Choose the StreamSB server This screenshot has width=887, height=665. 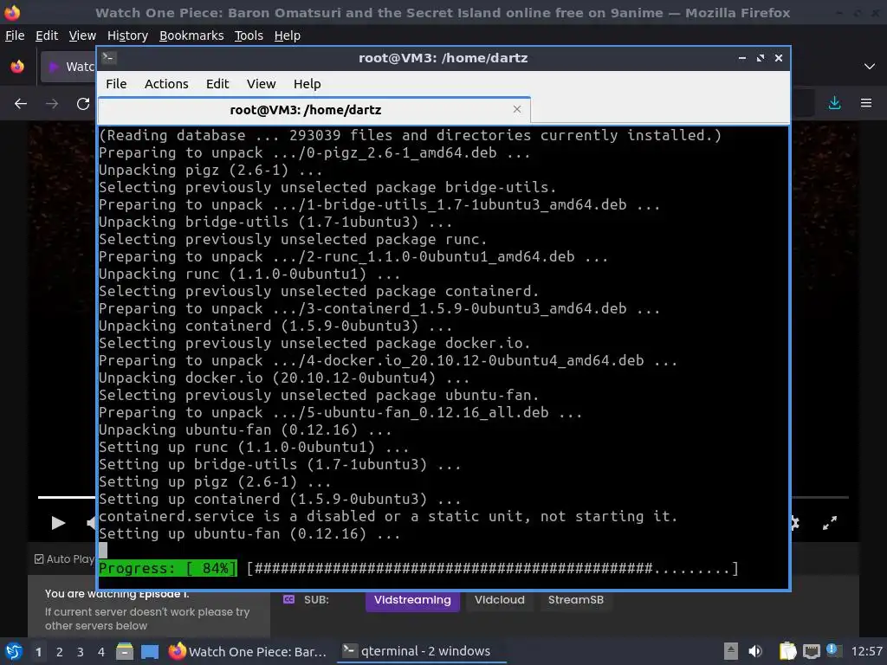point(575,600)
